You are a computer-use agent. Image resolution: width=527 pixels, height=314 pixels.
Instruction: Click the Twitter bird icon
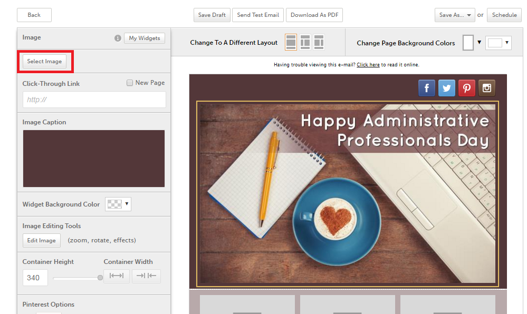(447, 88)
